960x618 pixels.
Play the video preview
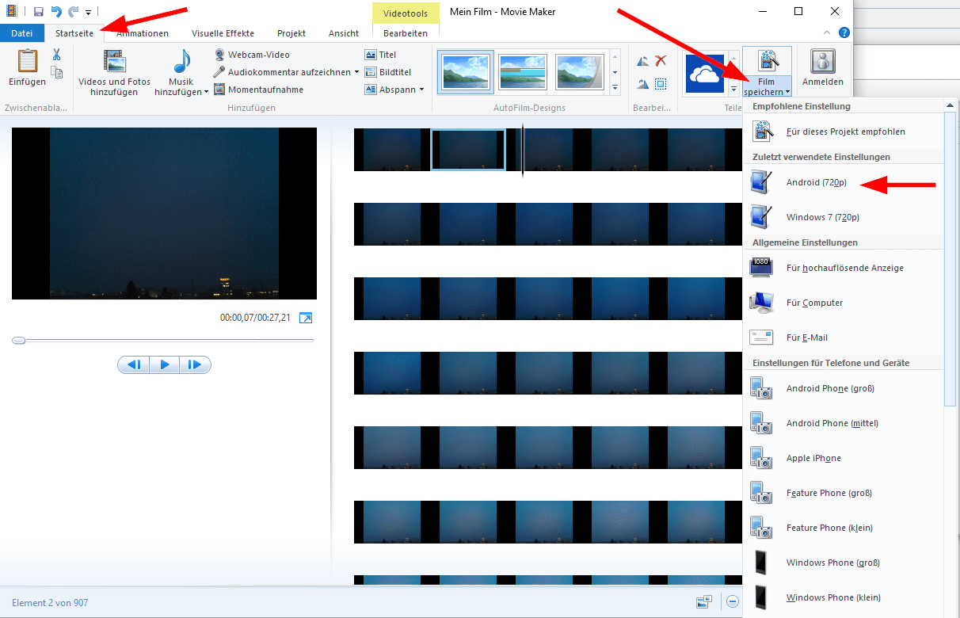coord(165,364)
